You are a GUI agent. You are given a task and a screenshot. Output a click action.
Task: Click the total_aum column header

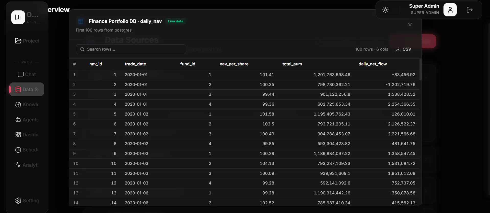[292, 64]
